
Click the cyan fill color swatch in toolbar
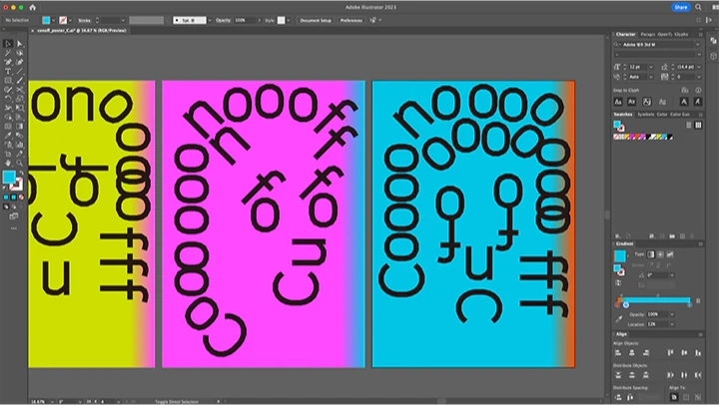tap(10, 177)
